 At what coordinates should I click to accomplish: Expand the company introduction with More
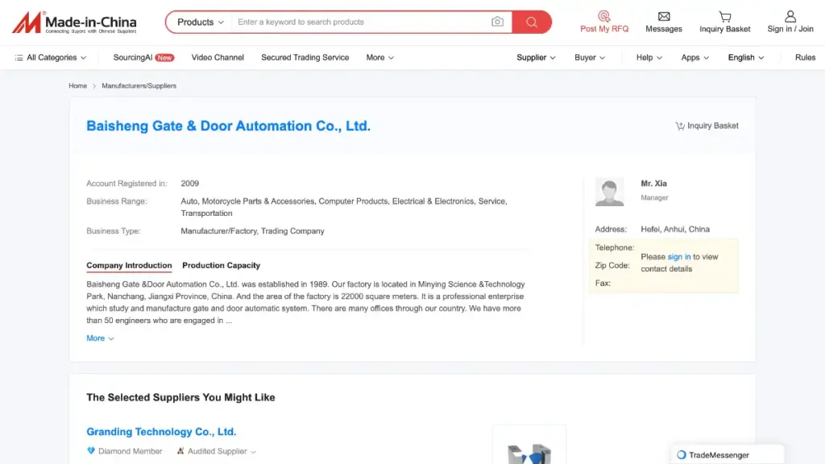click(98, 338)
